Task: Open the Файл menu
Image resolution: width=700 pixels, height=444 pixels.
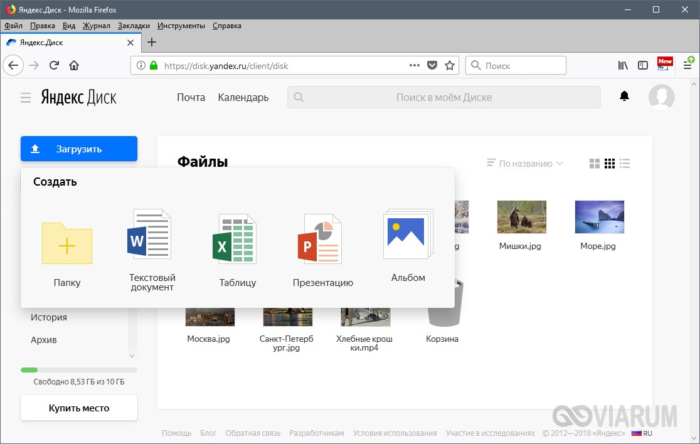Action: (13, 26)
